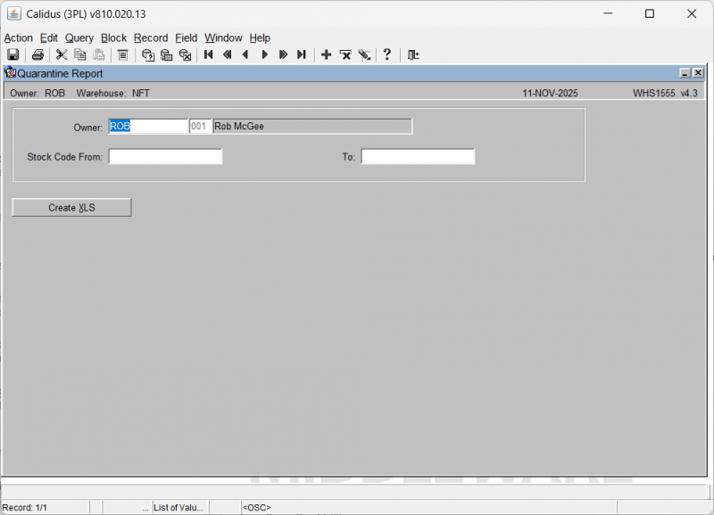Jump to last record using toolbar arrow
Screen dimensions: 714x515
[302, 54]
